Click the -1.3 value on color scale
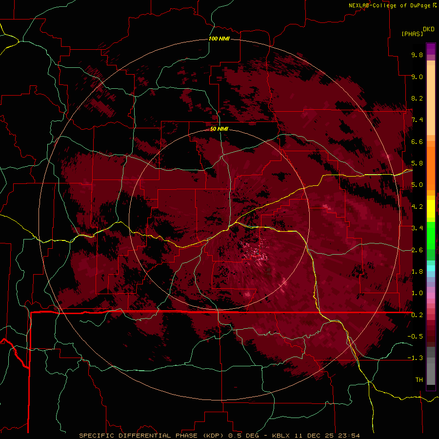 (x=415, y=358)
